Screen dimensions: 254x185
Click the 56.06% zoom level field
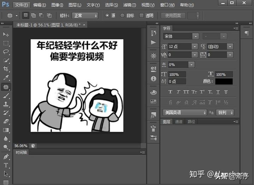point(21,146)
